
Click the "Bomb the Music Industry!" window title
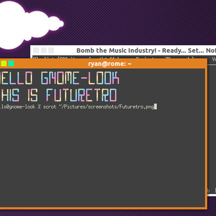(146, 50)
